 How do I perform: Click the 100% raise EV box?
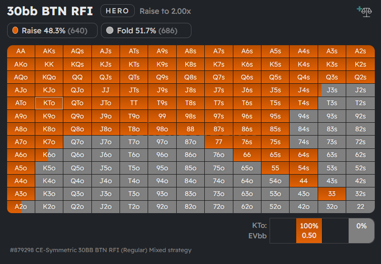tap(309, 231)
